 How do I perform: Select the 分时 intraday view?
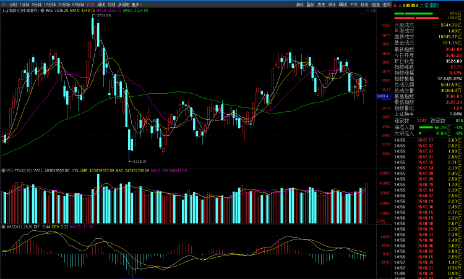point(13,5)
